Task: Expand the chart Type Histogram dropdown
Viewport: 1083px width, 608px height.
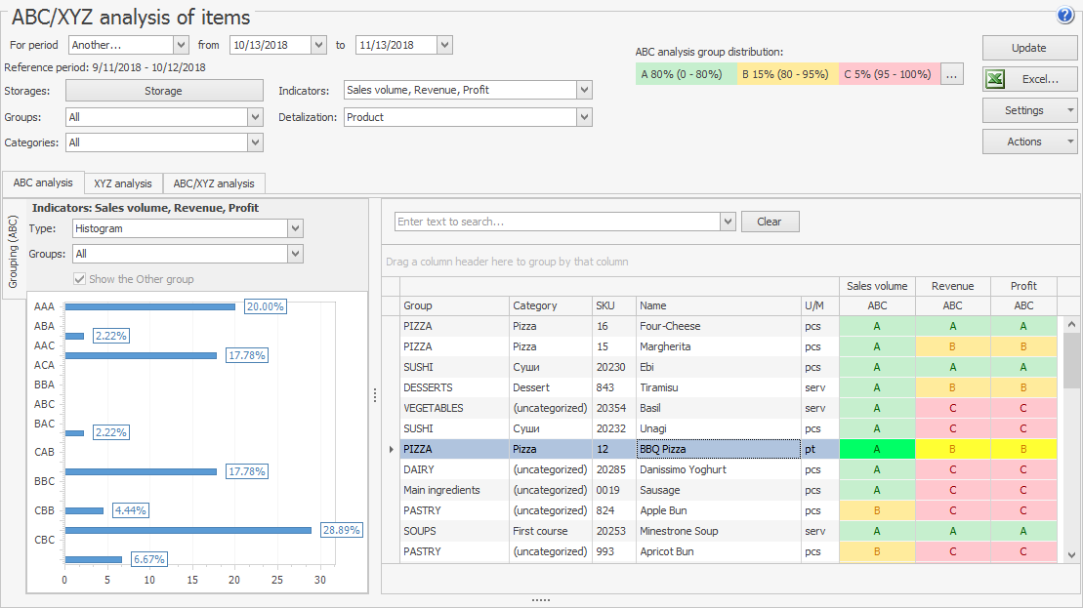Action: click(295, 228)
